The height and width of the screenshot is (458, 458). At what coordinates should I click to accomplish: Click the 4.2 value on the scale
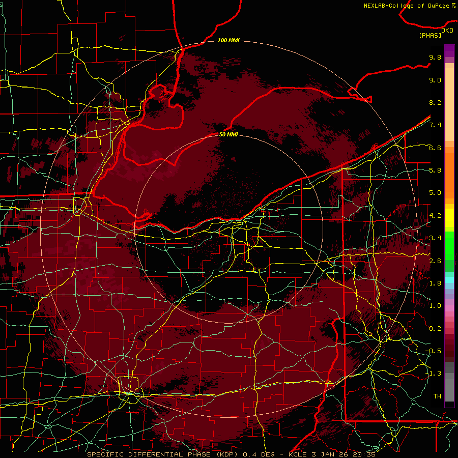coord(435,216)
